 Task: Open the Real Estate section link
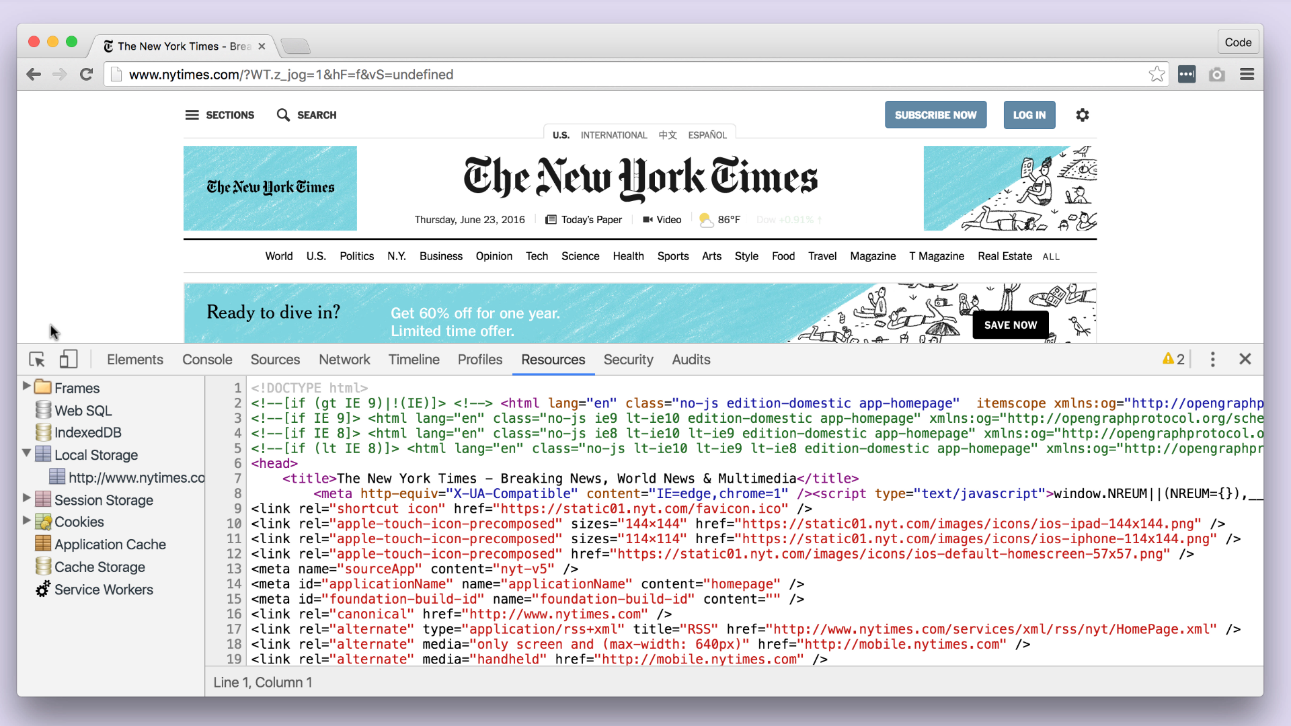coord(1005,256)
